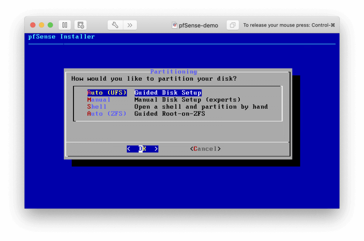The height and width of the screenshot is (241, 364).
Task: Click 'How would you like to partition' prompt
Action: click(154, 79)
